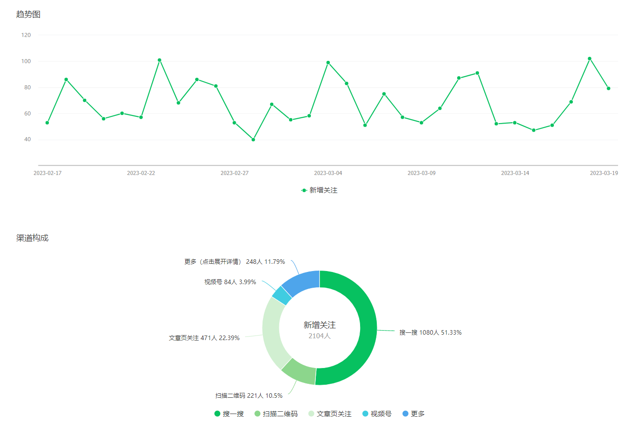Click the peak data point above 2023-03-04

pos(328,63)
